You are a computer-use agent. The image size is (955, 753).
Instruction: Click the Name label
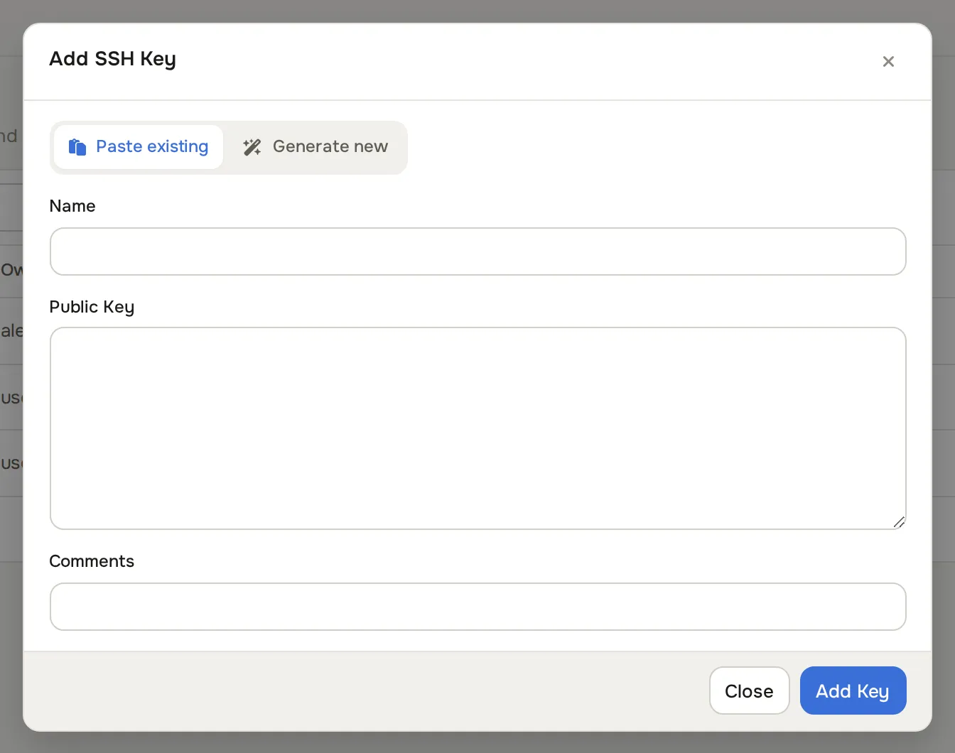coord(72,206)
